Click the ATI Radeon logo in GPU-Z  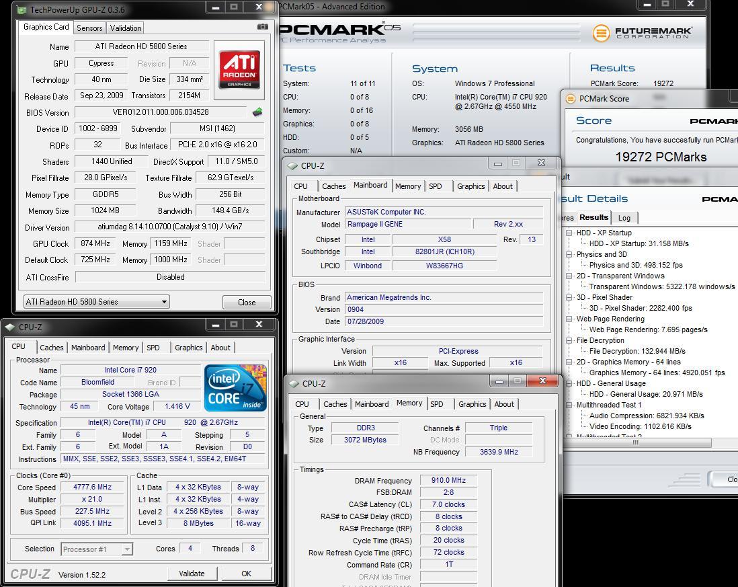pos(240,70)
